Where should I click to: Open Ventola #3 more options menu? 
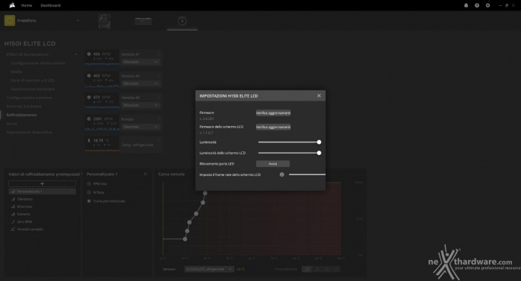coord(158,97)
